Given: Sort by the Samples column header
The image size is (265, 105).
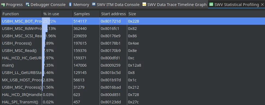Looking at the screenshot, I should coord(86,14).
